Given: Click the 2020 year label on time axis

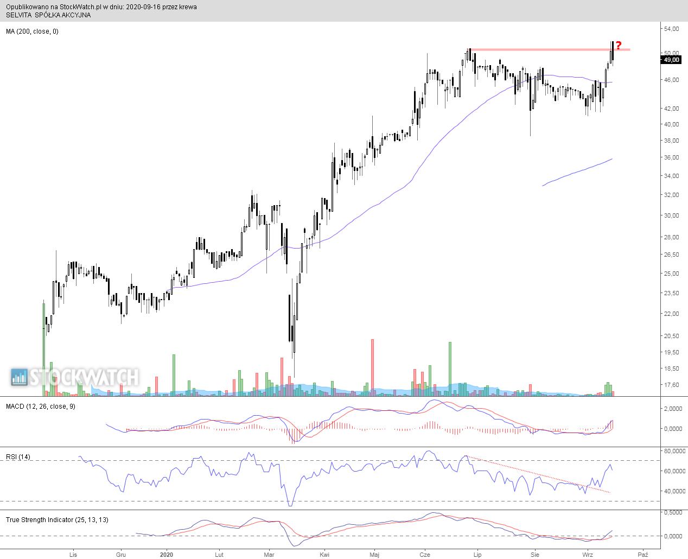Looking at the screenshot, I should coord(167,555).
